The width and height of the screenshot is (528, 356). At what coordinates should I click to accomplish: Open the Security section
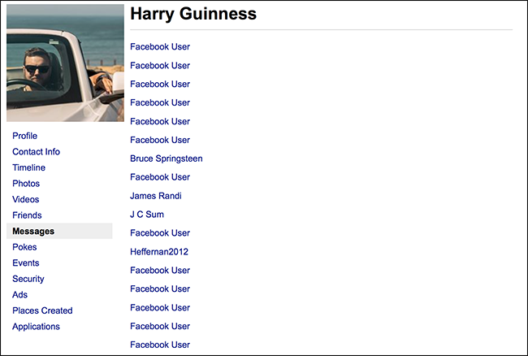pos(28,279)
